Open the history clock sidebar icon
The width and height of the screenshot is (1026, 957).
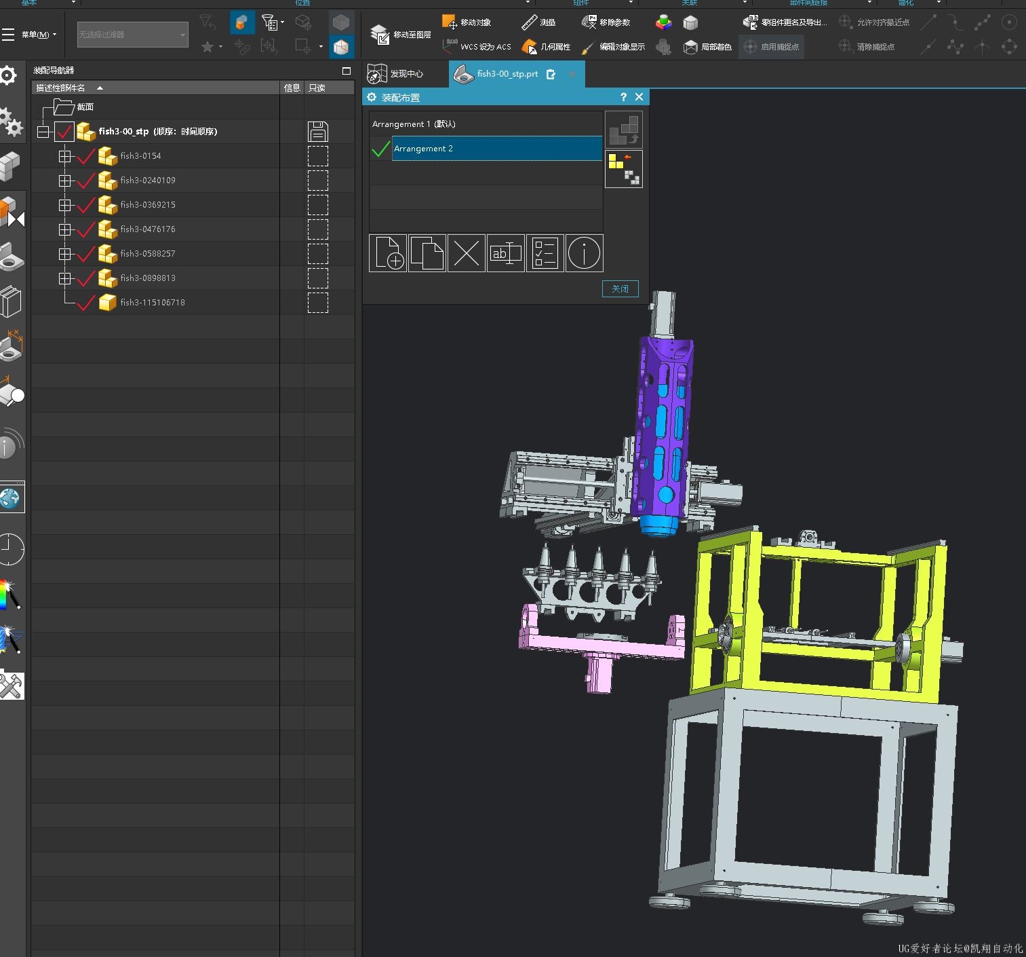coord(11,548)
